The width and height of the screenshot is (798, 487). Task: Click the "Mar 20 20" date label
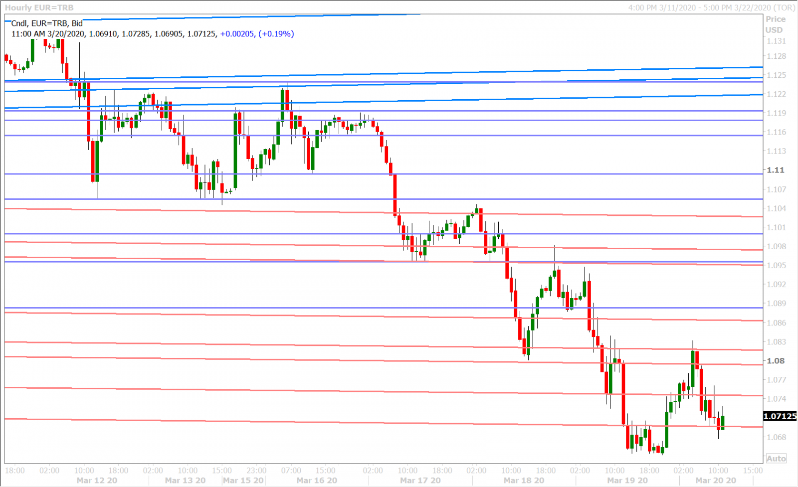tap(716, 481)
